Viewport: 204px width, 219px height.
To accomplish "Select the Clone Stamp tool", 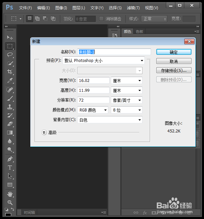I will pyautogui.click(x=10, y=107).
